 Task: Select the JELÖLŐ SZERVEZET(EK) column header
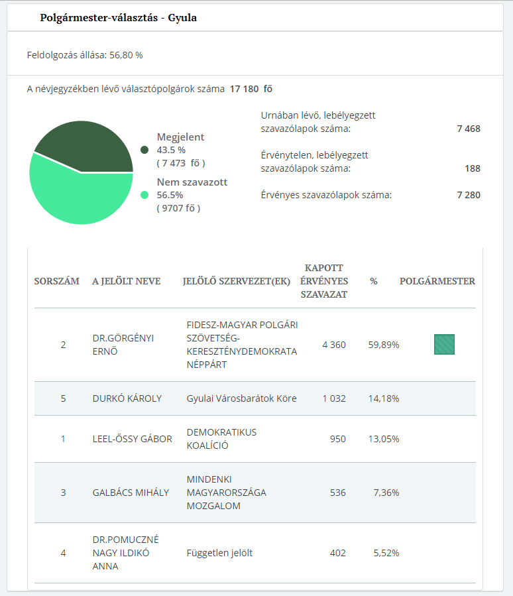(237, 281)
